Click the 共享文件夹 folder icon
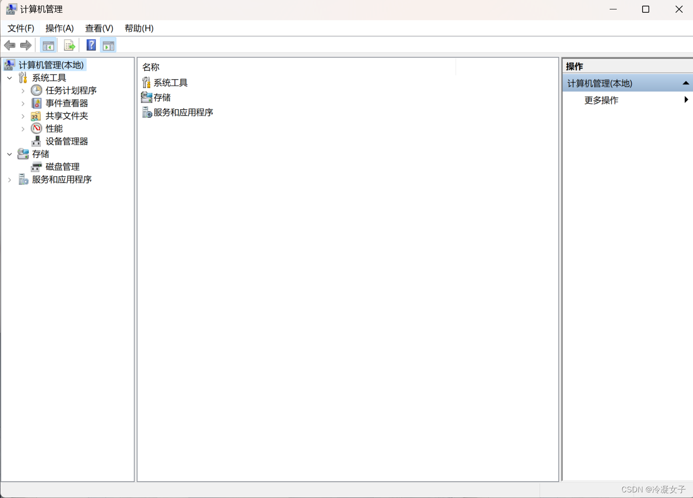This screenshot has width=693, height=498. 36,116
